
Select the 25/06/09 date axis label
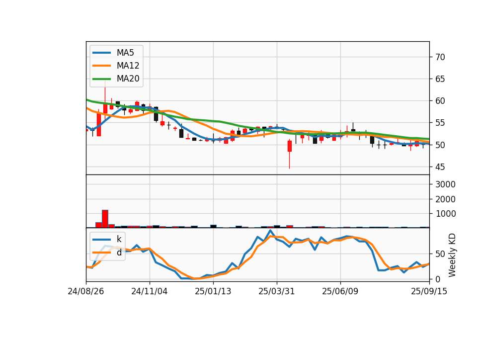340,291
